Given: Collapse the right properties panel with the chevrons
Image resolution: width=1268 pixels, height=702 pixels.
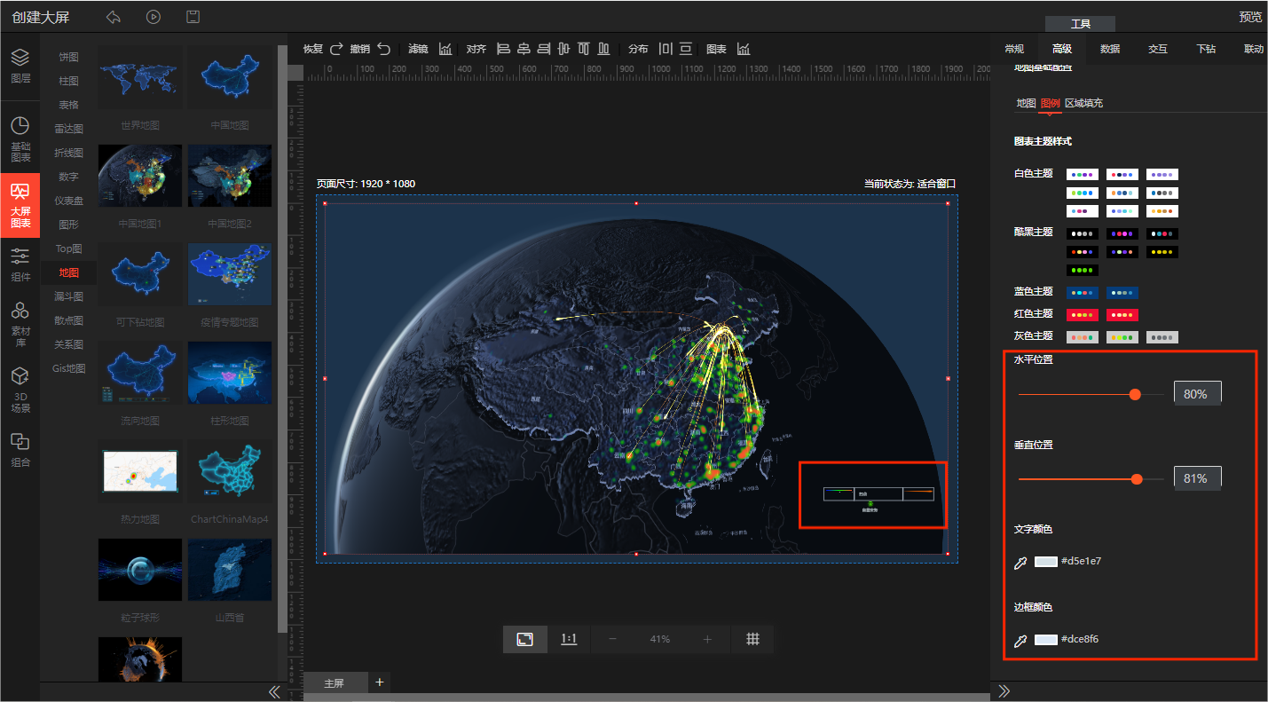Looking at the screenshot, I should pos(1004,691).
